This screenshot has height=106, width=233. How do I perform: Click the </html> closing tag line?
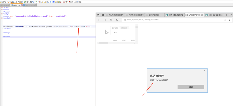coord(6,37)
